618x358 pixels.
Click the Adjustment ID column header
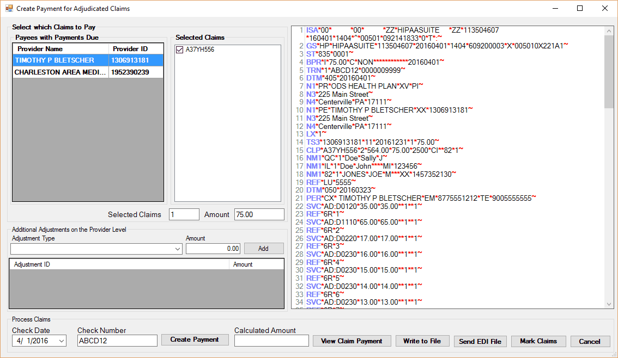[x=119, y=264]
